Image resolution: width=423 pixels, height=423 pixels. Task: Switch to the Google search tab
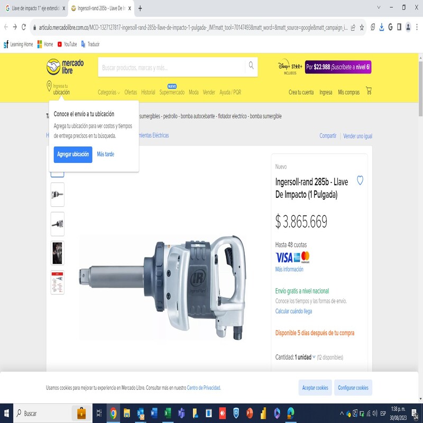coord(34,8)
